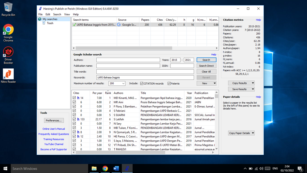
Task: Click the Publish or Perish title bar icon
Action: click(40, 9)
